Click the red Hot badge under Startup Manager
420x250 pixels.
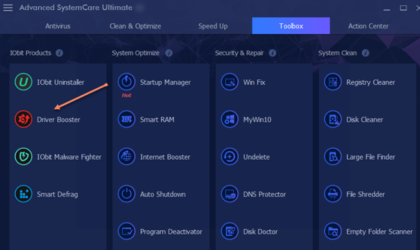(x=127, y=95)
